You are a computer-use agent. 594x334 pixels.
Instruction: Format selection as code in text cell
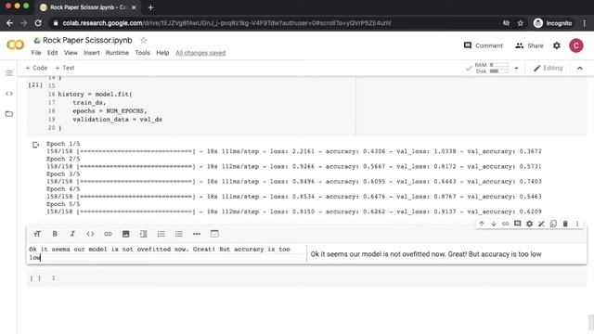pyautogui.click(x=90, y=234)
